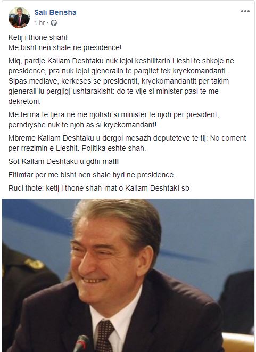Click the first line 'Ketij i thone shah!'

point(38,37)
